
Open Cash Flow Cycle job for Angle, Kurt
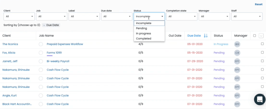pyautogui.click(x=58, y=96)
